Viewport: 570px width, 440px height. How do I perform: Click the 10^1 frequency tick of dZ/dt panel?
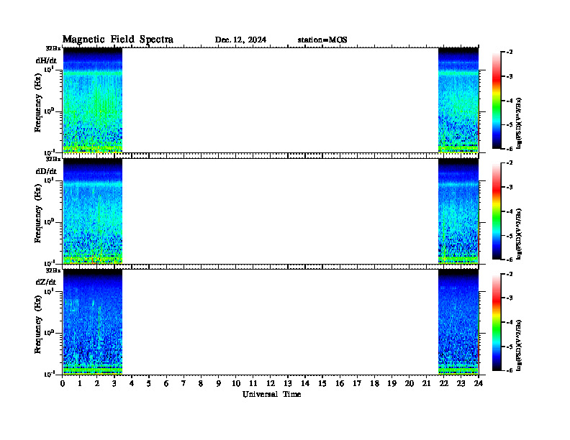click(x=49, y=291)
